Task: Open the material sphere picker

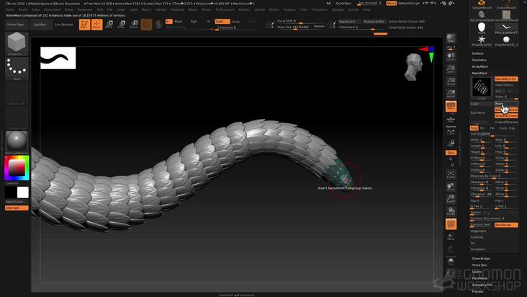Action: pos(17,142)
